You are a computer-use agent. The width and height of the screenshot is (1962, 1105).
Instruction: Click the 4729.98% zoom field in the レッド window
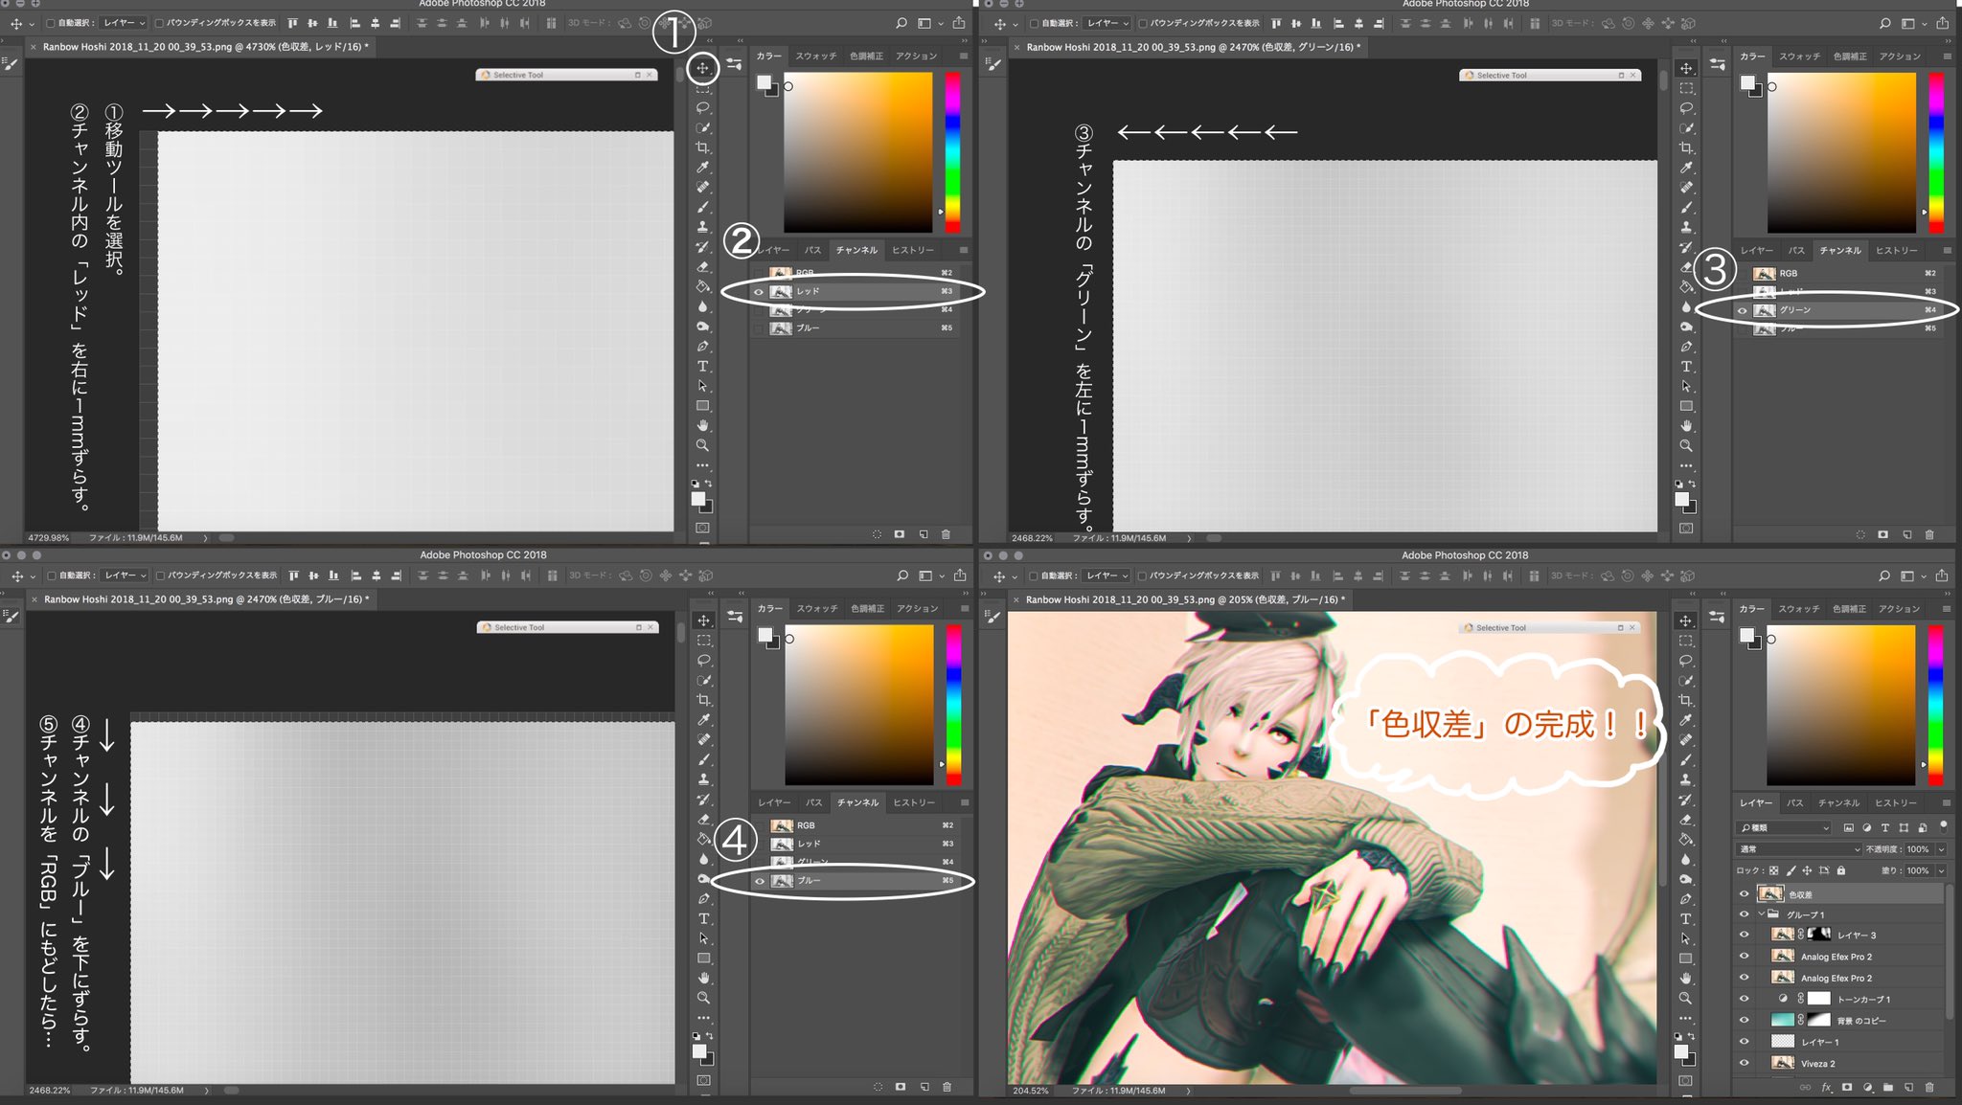[49, 538]
